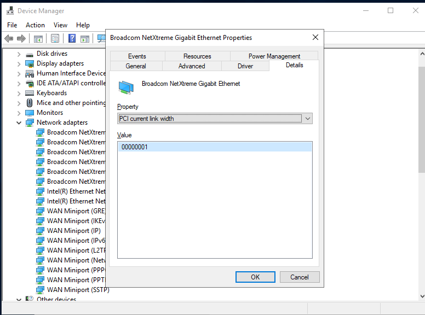Image resolution: width=425 pixels, height=315 pixels.
Task: Expand the Mice and other pointing devices node
Action: (x=19, y=103)
